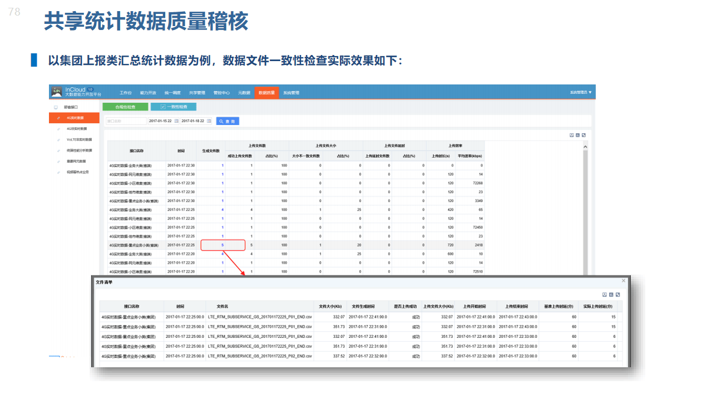712x400 pixels.
Task: Open the 管控中心 menu
Action: (221, 92)
